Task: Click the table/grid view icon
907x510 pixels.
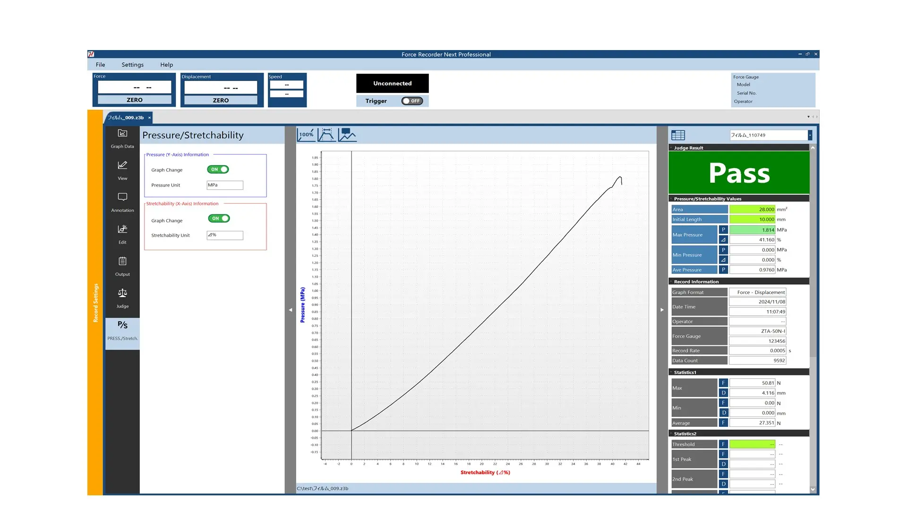Action: click(x=678, y=135)
